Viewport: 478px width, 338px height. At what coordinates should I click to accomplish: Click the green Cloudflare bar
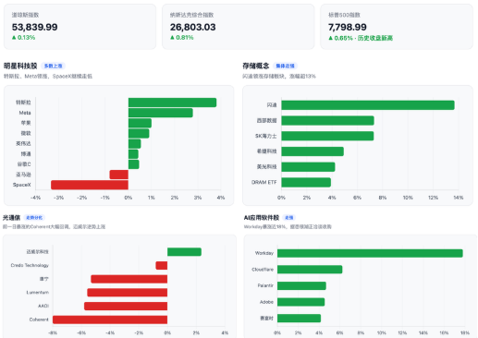pos(310,270)
